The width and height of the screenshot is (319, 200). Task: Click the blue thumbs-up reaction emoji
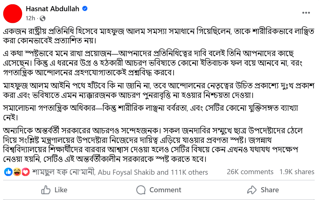click(8, 172)
